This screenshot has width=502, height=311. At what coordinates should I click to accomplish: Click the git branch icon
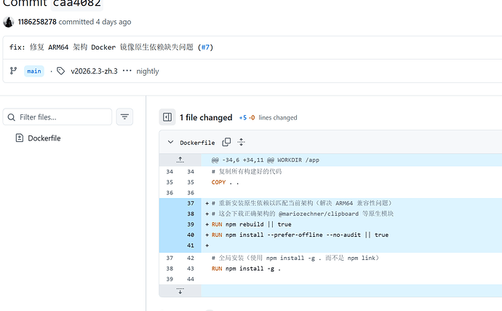pyautogui.click(x=13, y=71)
